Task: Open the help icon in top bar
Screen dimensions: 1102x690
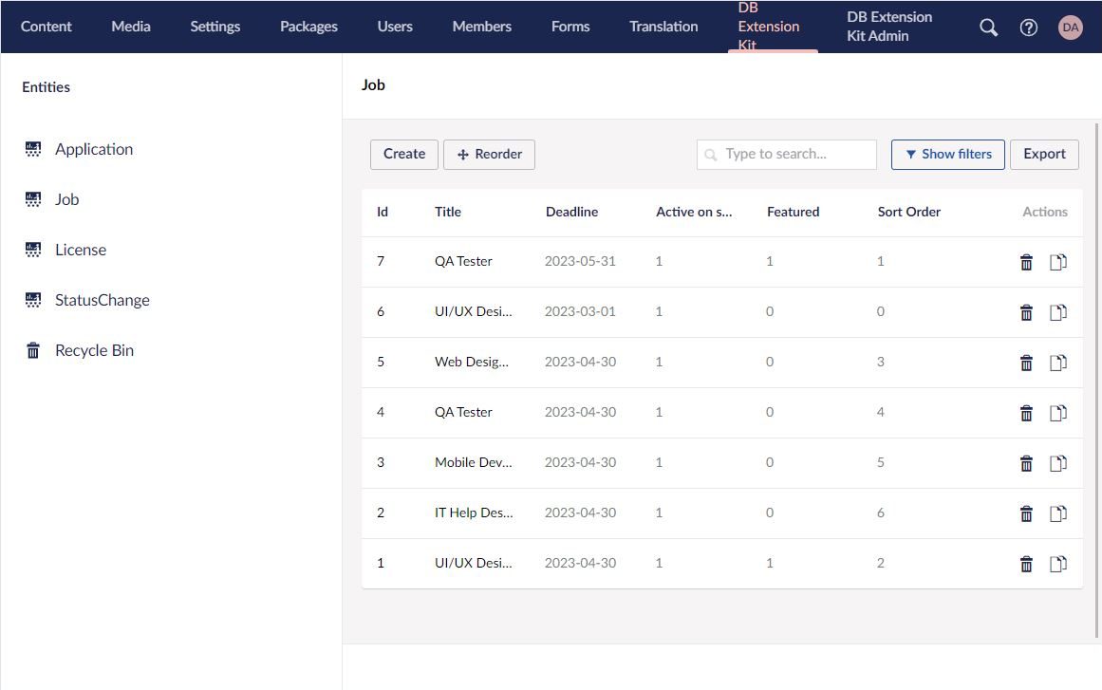Action: (1029, 28)
